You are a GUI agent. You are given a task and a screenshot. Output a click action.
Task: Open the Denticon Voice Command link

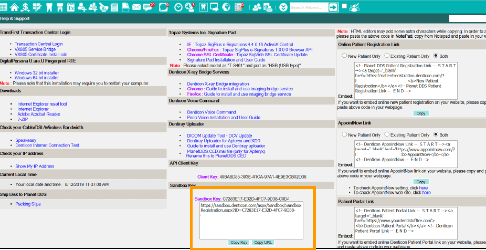tap(212, 112)
